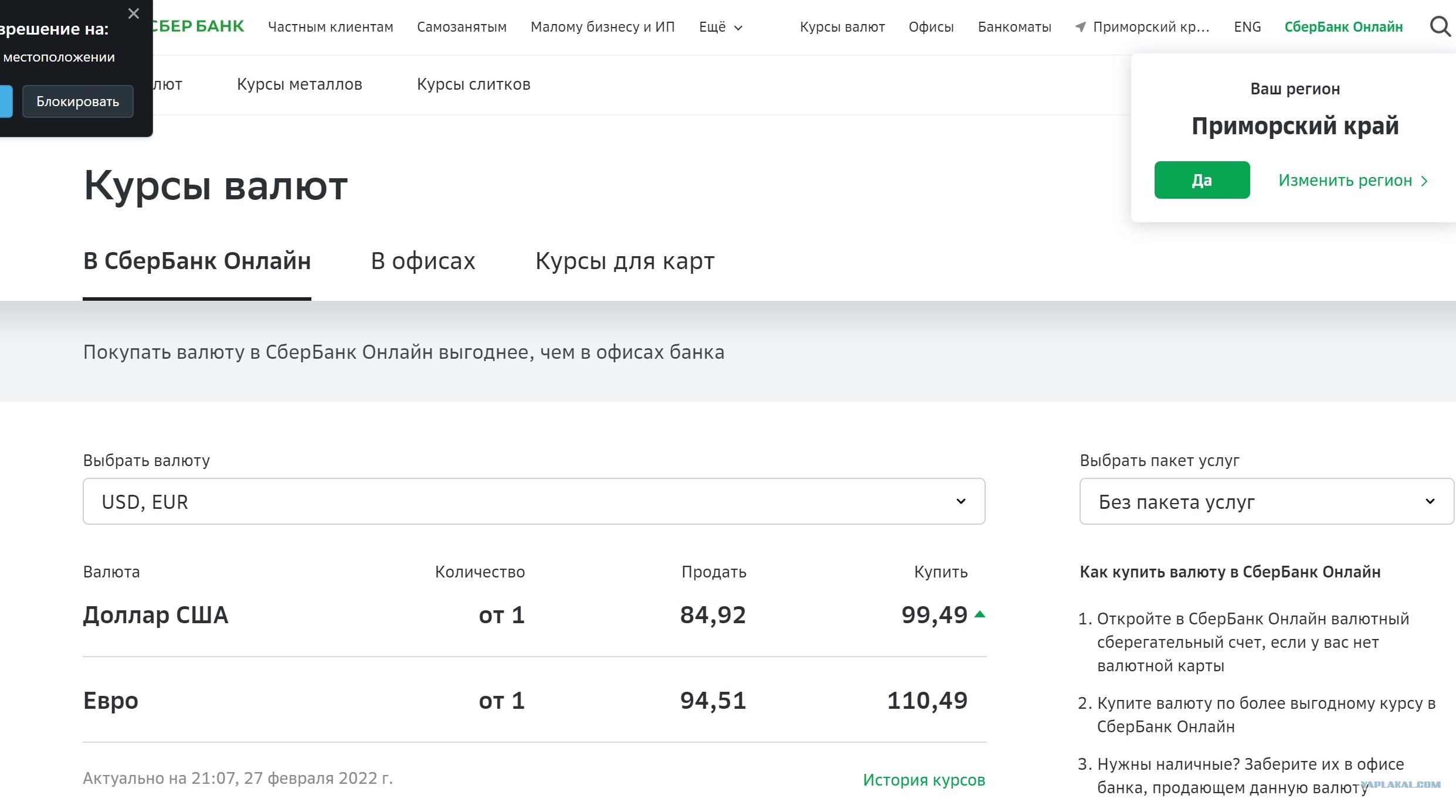The image size is (1456, 802).
Task: Click the Евро row name
Action: click(x=111, y=701)
